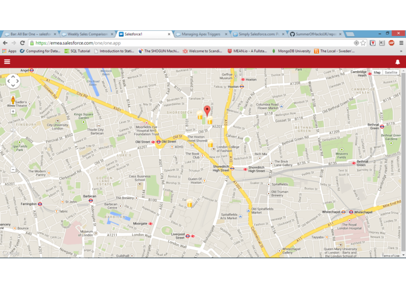Open The SHOGUN Machi... bookmark
Screen dimensions: 406x288
coord(159,51)
